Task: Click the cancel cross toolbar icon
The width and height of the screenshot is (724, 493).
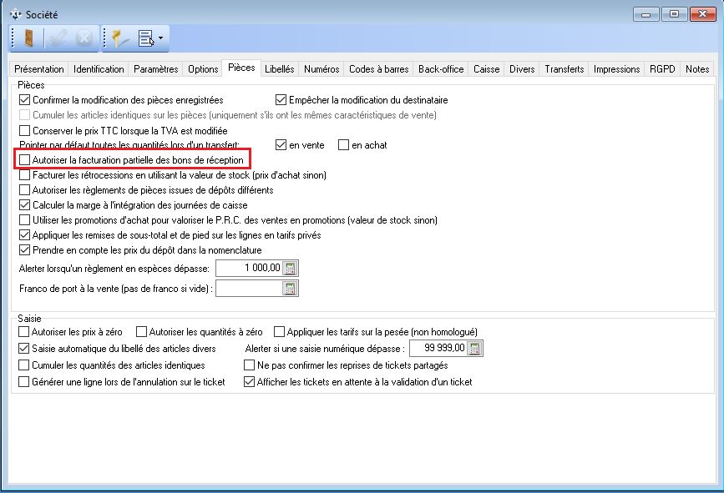Action: tap(84, 38)
